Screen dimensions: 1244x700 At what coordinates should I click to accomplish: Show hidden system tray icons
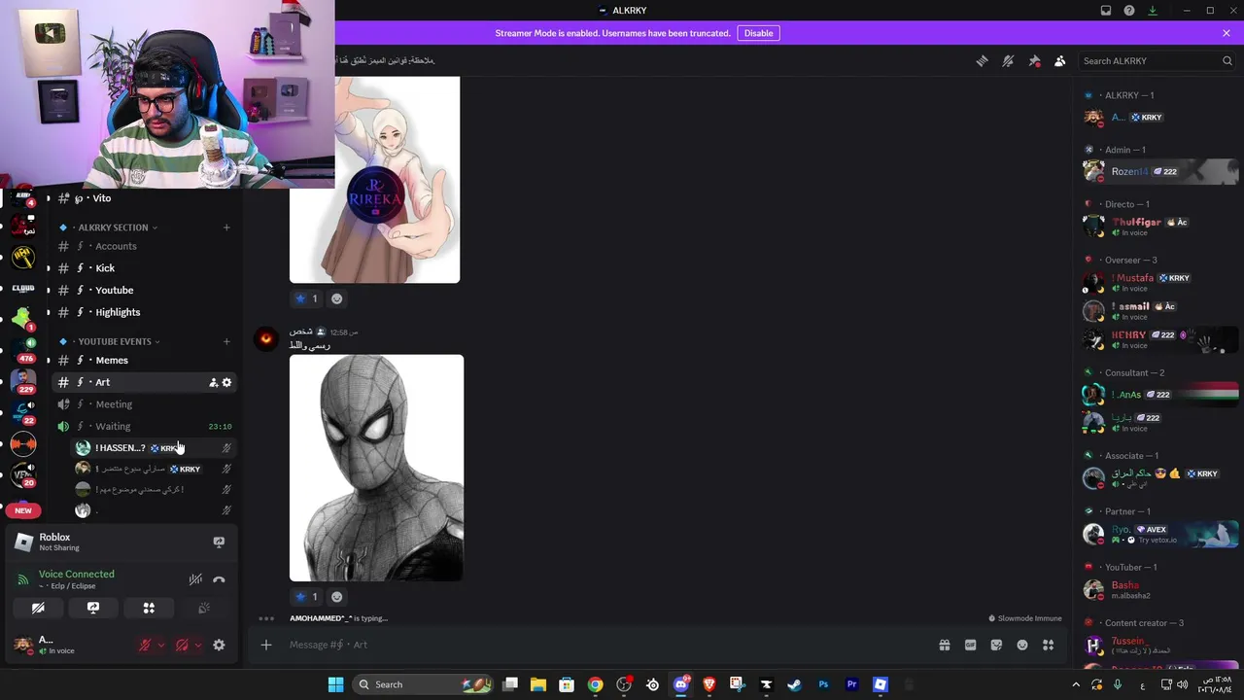pyautogui.click(x=1076, y=684)
